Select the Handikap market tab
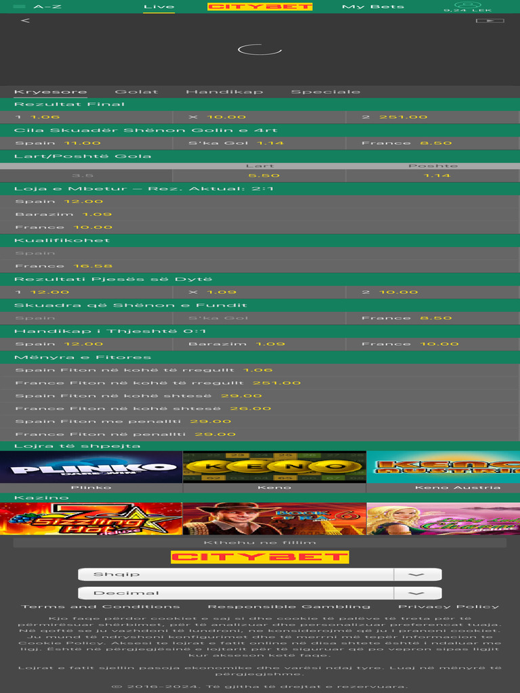This screenshot has height=693, width=520. [x=225, y=91]
